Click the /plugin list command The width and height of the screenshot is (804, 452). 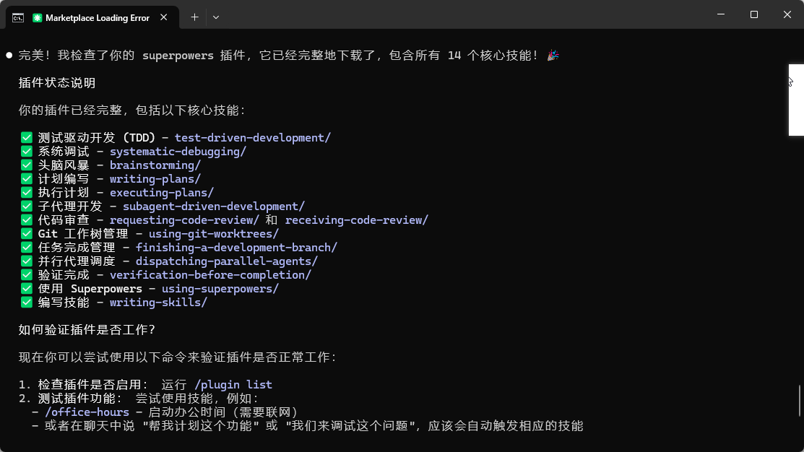tap(233, 385)
